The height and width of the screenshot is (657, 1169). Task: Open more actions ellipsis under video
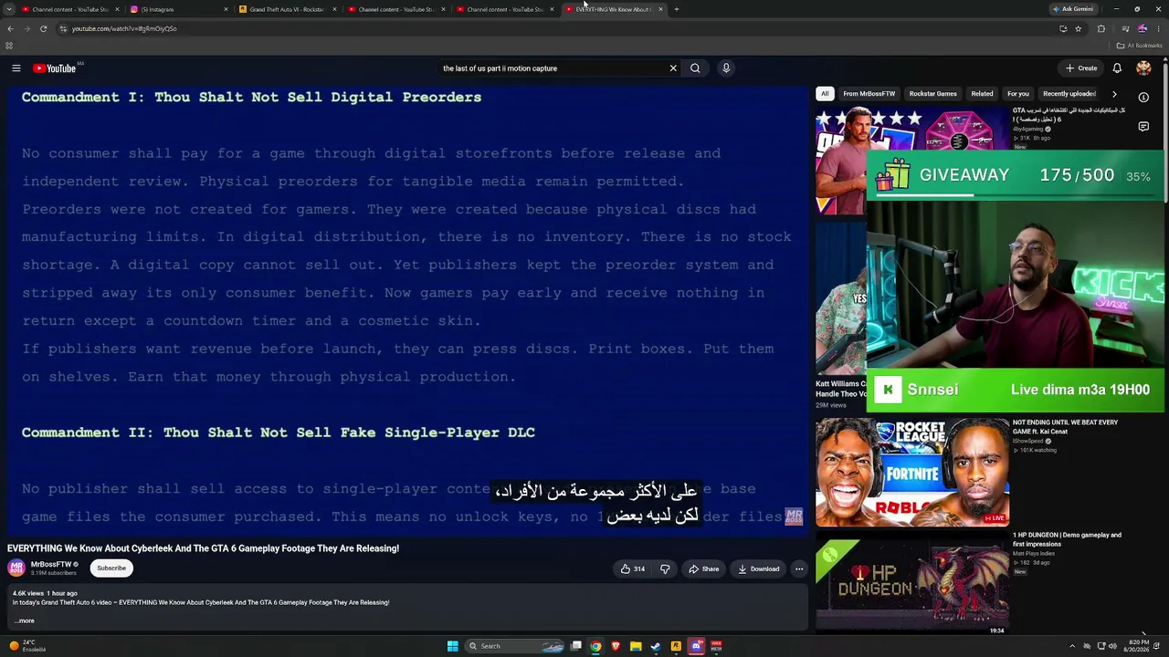[x=799, y=569]
